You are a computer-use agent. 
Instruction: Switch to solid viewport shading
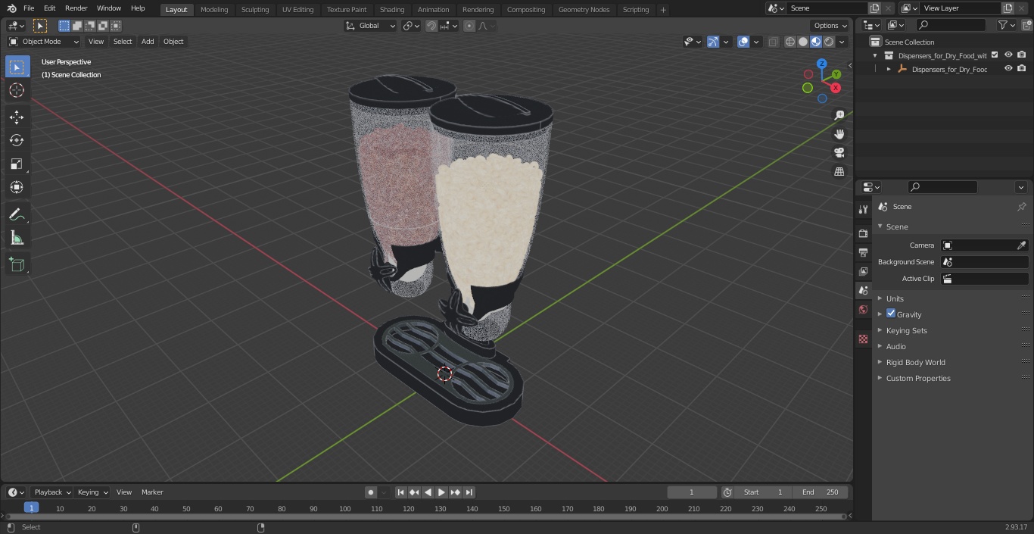click(803, 42)
